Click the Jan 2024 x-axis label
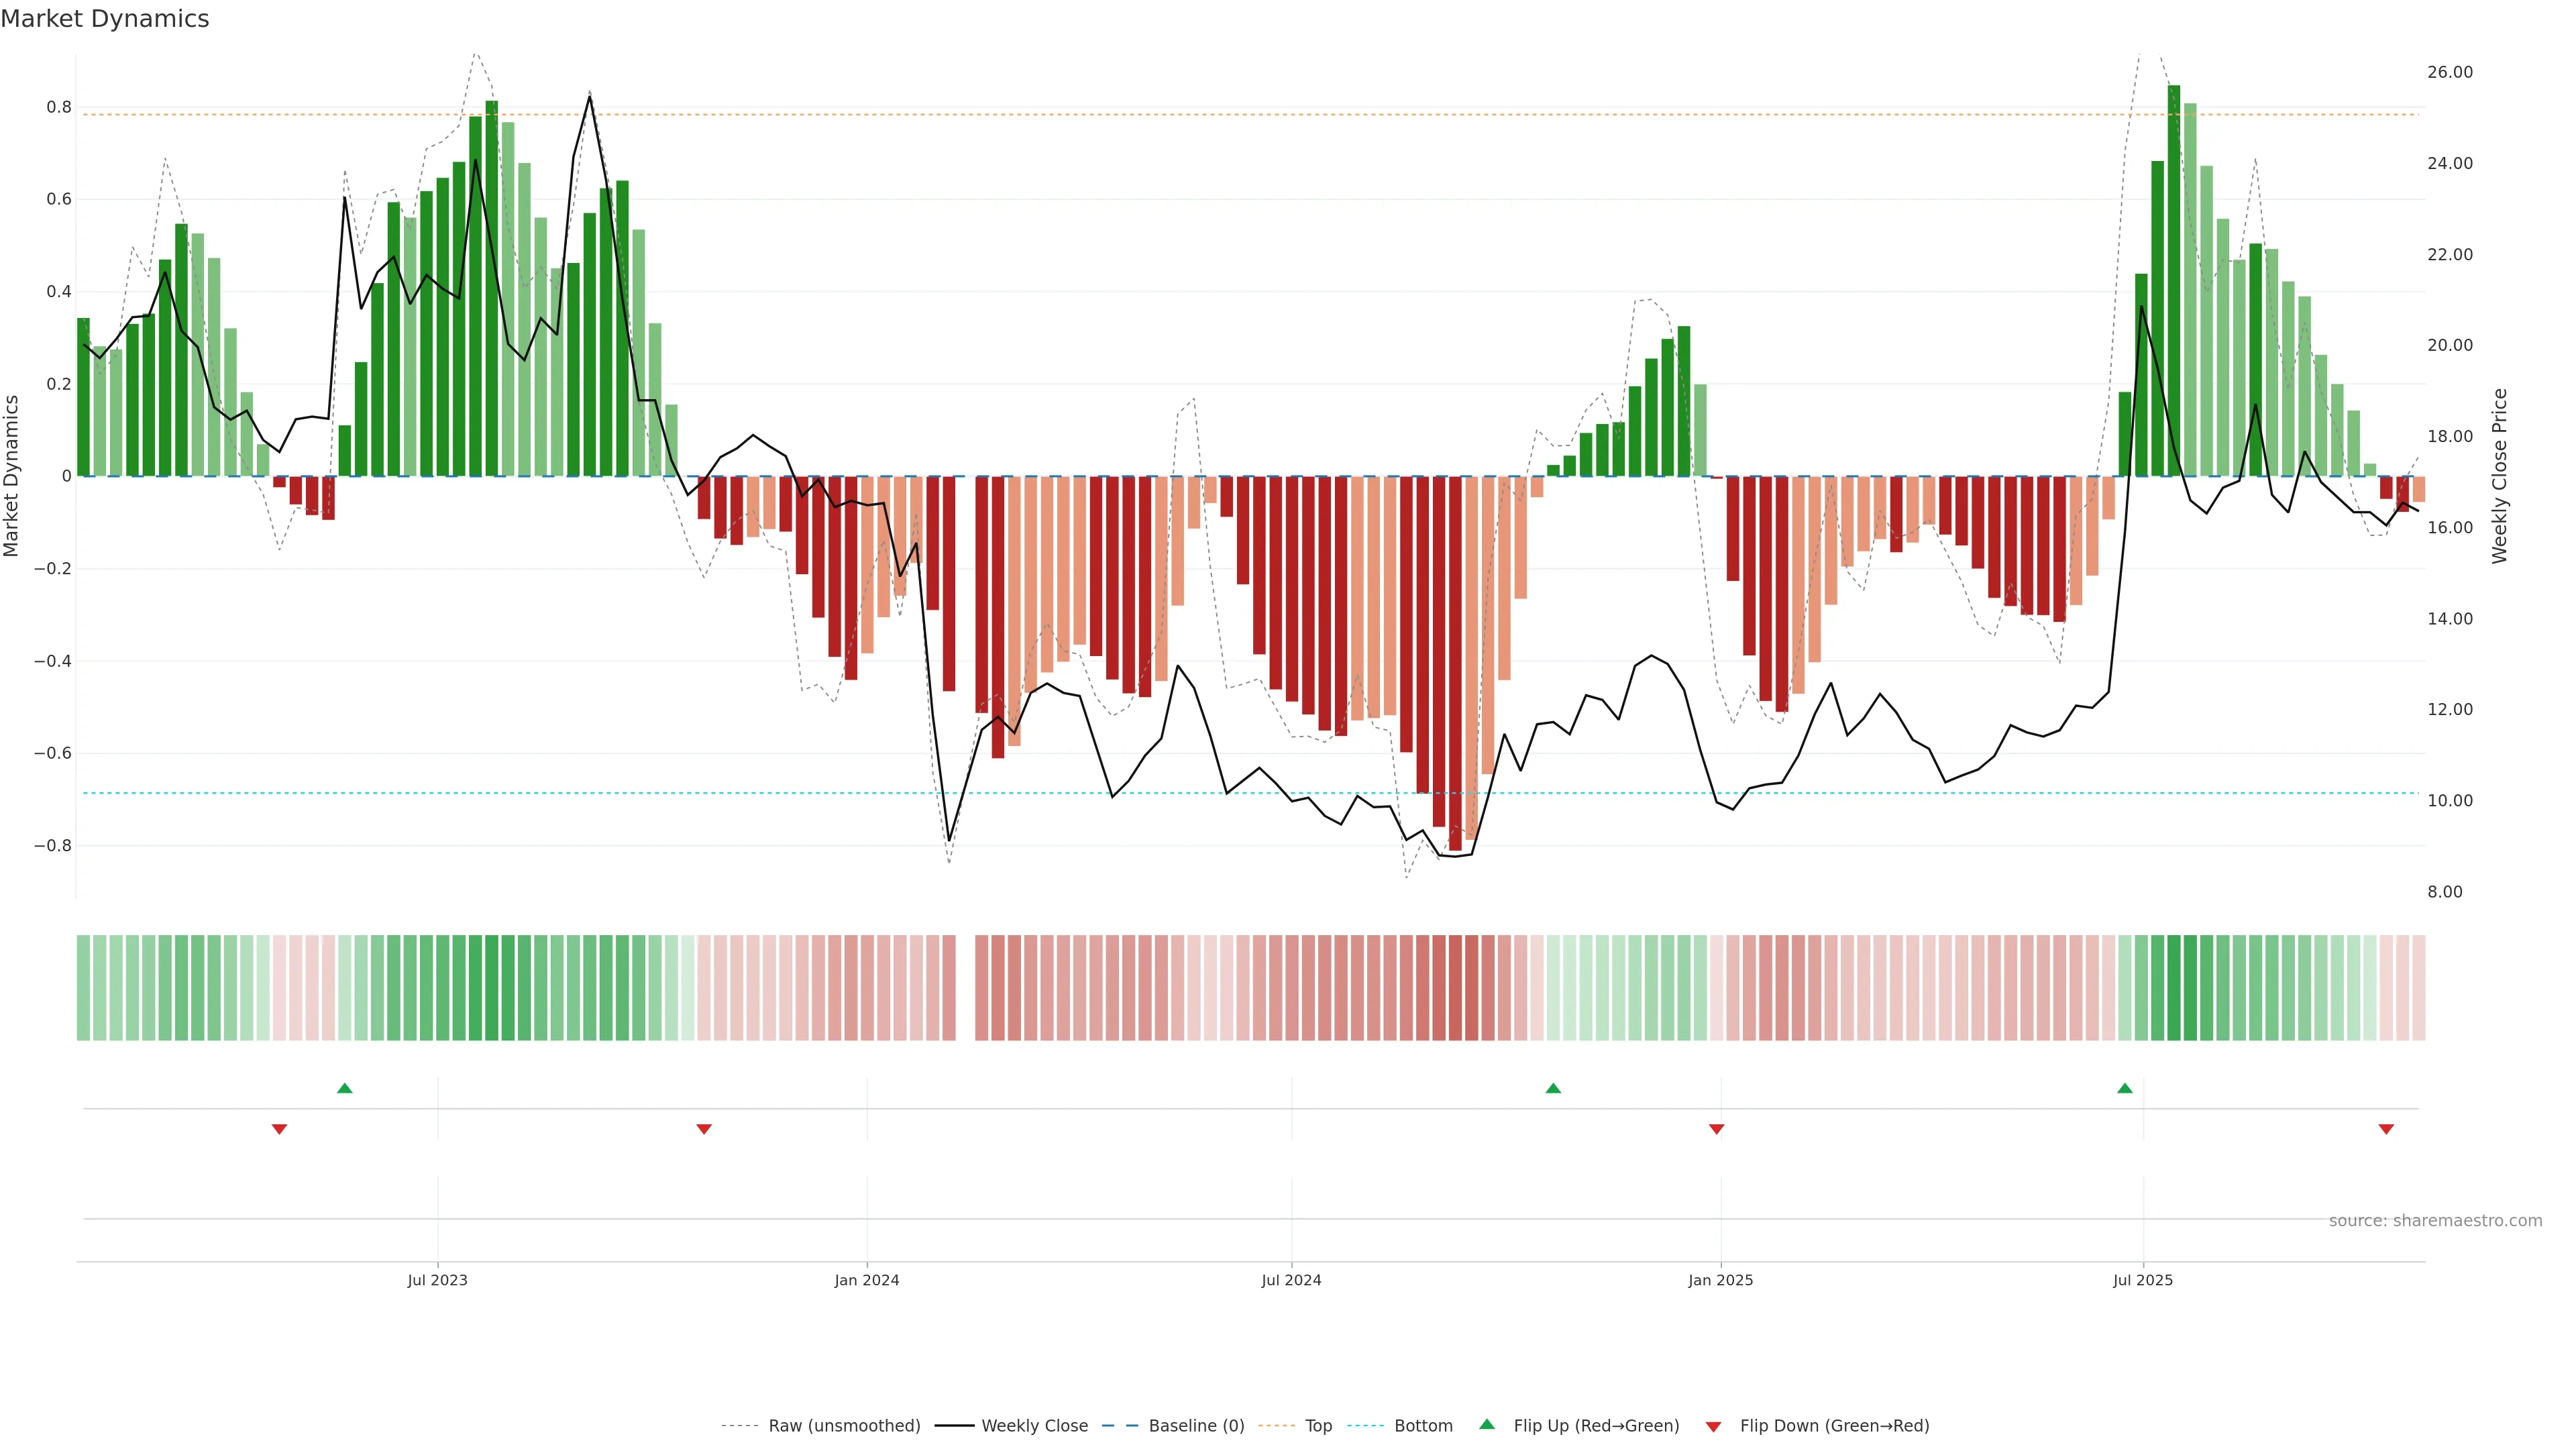This screenshot has height=1449, width=2576. (867, 1280)
